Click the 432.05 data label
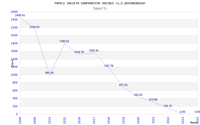Screen dimensions: 200x125 click(138, 95)
